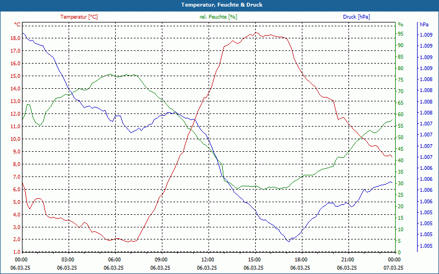Click the 85 humidity axis tick
Screen dimensions: 439x274
[401, 57]
